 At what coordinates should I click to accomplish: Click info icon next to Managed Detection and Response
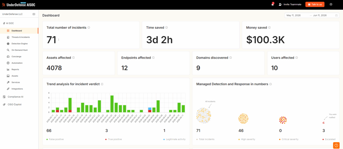[271, 84]
